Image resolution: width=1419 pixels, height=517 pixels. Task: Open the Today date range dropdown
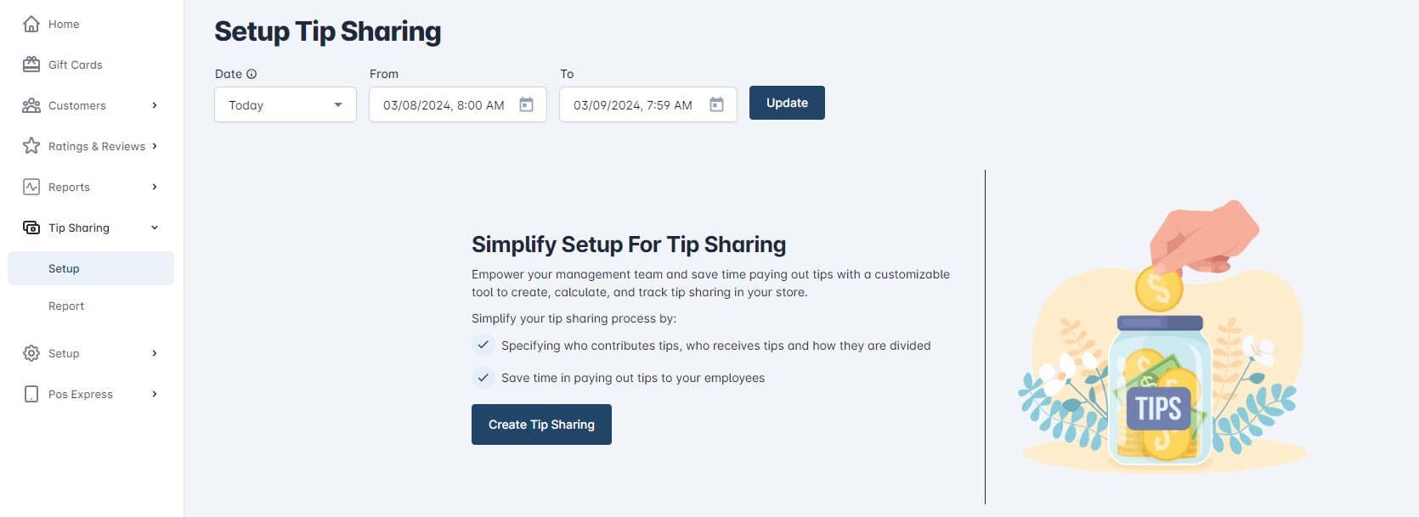coord(285,105)
